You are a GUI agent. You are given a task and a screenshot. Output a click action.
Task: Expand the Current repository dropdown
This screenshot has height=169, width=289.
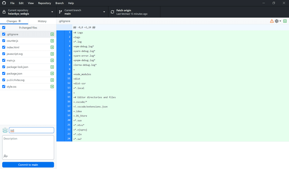[28, 12]
